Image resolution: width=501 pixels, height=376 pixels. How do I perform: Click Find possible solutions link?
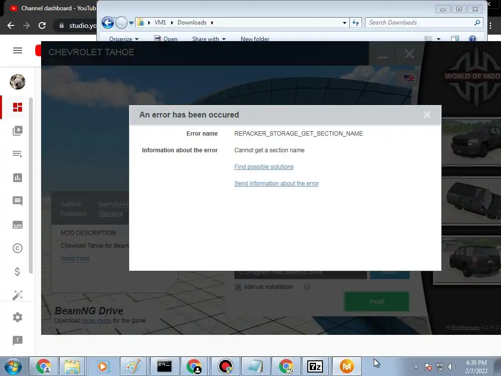[264, 167]
